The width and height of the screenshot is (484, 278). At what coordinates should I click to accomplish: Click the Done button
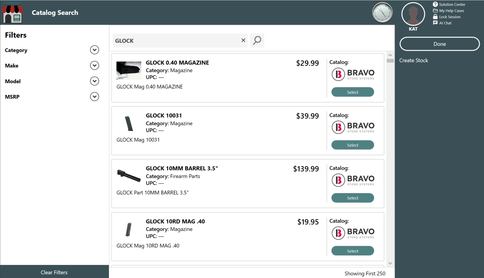pos(439,44)
